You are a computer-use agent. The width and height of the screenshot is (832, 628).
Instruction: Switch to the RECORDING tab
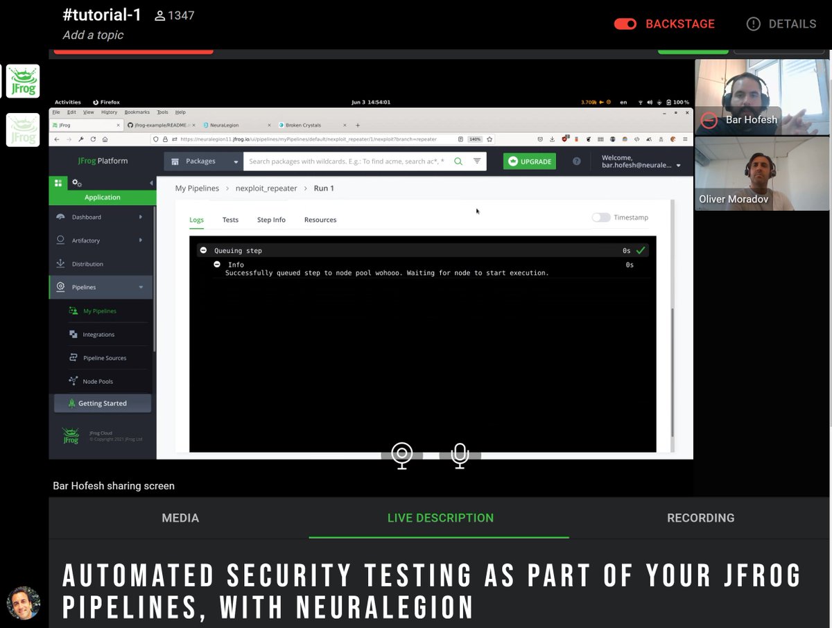point(700,518)
